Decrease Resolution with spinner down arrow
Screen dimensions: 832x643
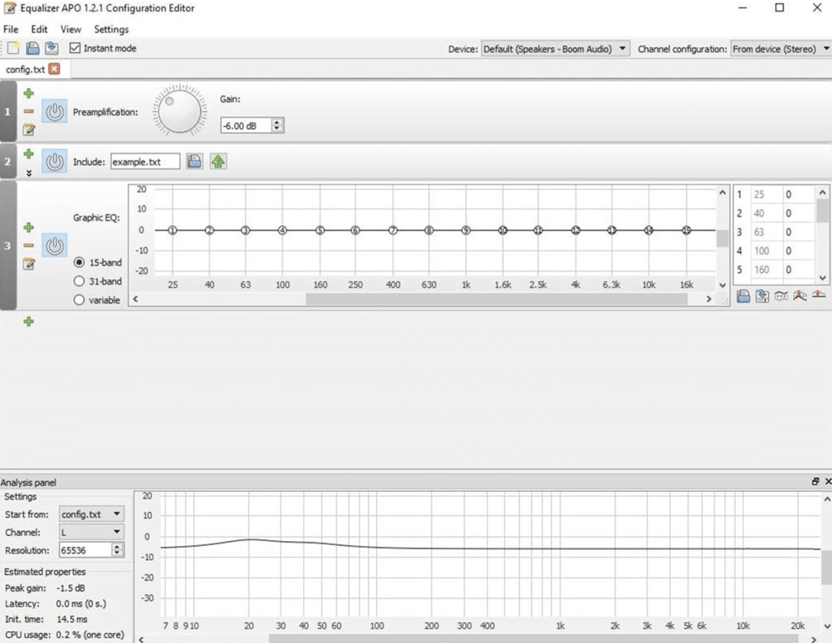click(117, 553)
